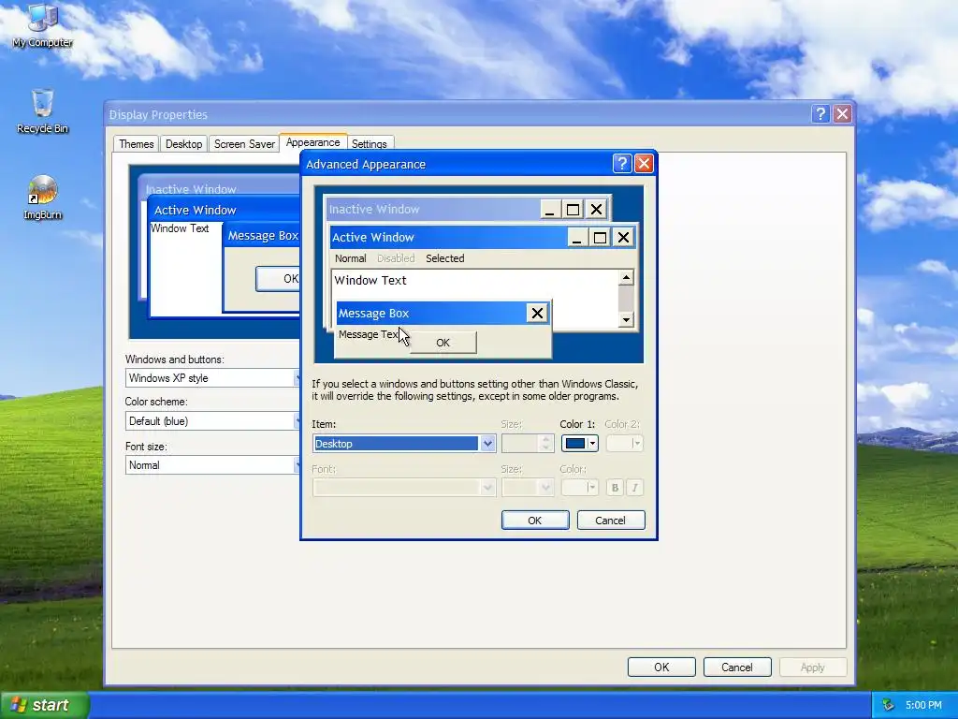Close the Advanced Appearance dialog with X
Viewport: 958px width, 719px height.
pos(644,163)
